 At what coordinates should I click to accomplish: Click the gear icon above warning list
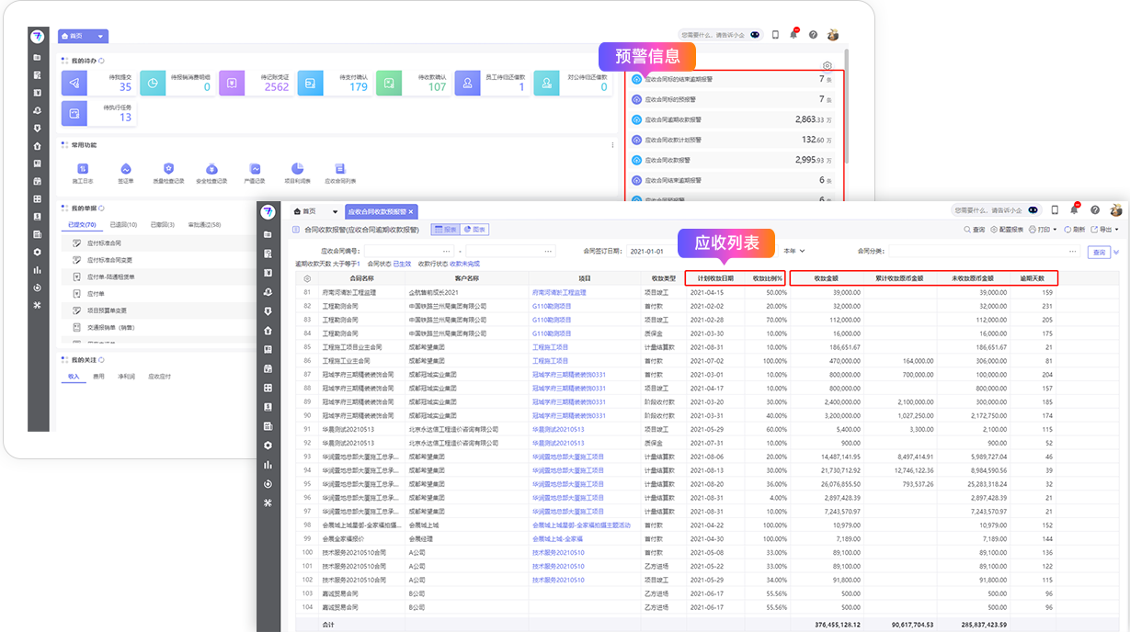click(x=828, y=66)
